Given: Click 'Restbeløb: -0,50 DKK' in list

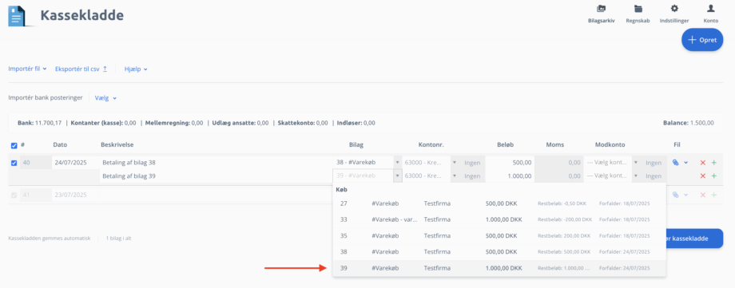Looking at the screenshot, I should pyautogui.click(x=562, y=203).
